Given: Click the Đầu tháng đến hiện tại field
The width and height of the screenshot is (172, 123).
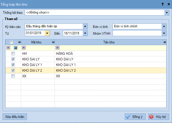Looking at the screenshot, I should [x=54, y=27].
